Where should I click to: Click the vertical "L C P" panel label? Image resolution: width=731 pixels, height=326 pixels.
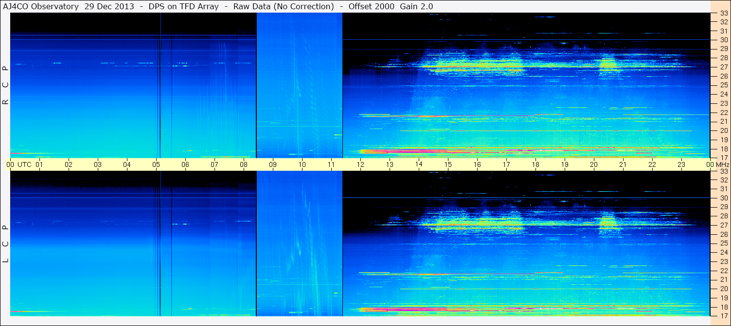(x=6, y=244)
